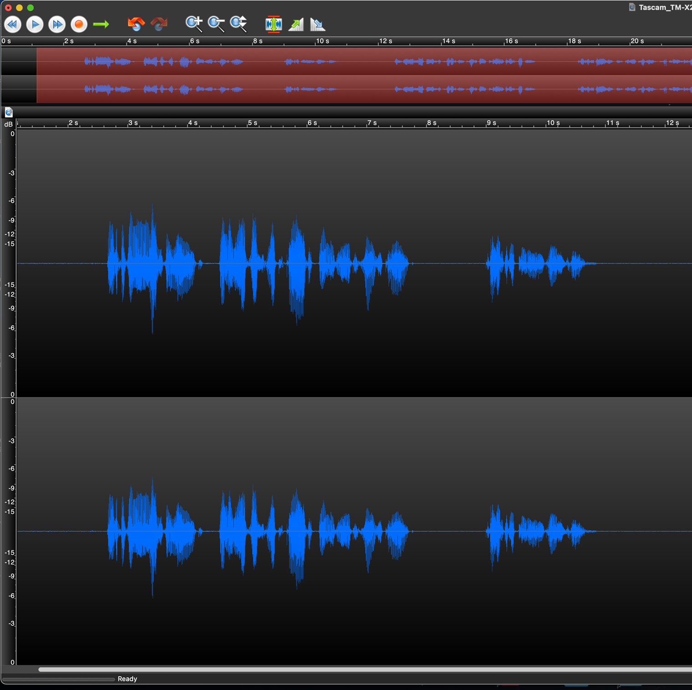Viewport: 692px width, 690px height.
Task: Click the Rewind playback button
Action: pos(13,24)
